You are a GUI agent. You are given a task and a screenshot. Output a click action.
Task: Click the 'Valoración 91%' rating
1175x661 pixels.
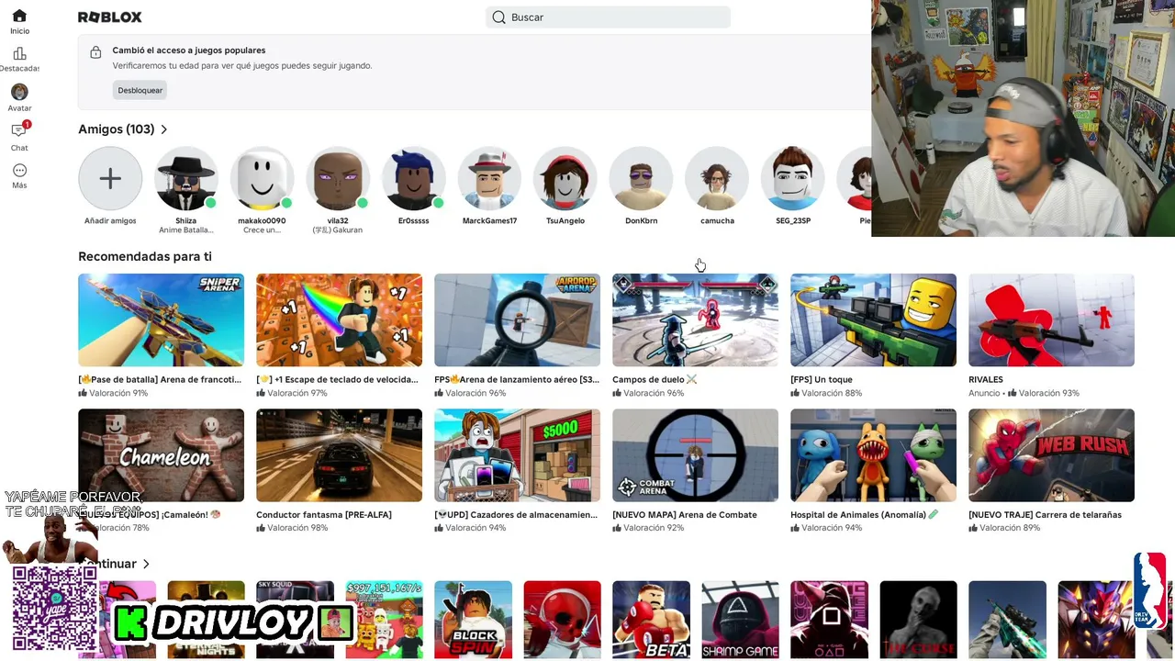(x=113, y=393)
